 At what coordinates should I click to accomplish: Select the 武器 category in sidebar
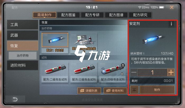pyautogui.click(x=22, y=35)
